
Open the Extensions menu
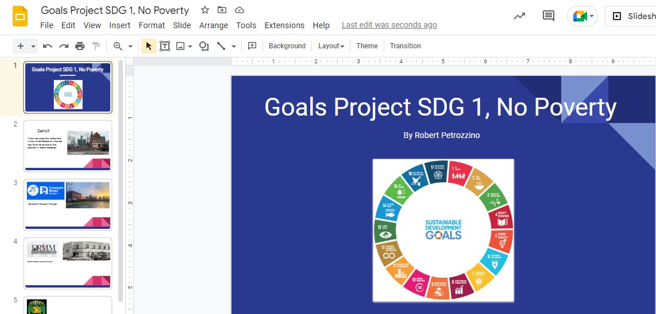tap(284, 25)
